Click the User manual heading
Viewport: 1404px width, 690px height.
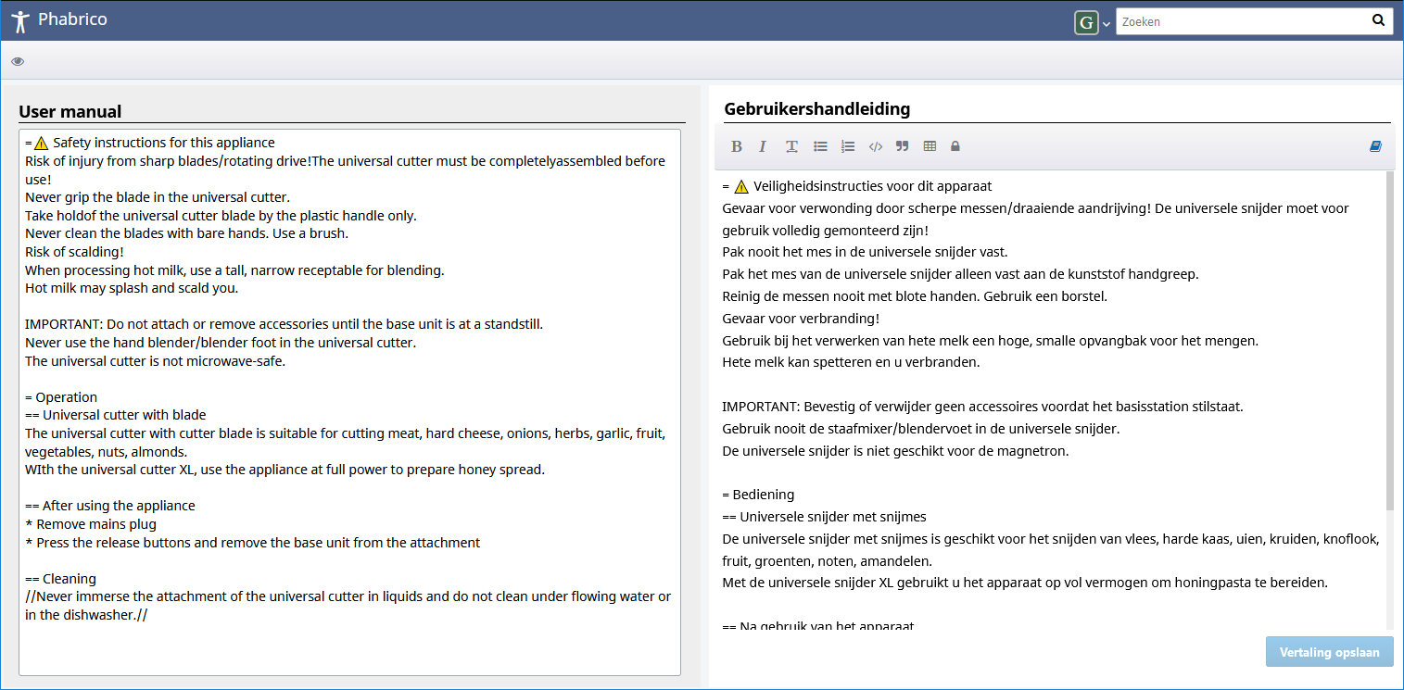pyautogui.click(x=70, y=112)
